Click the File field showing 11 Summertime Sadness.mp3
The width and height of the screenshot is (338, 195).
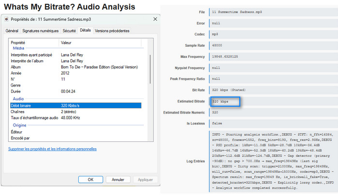pos(273,12)
